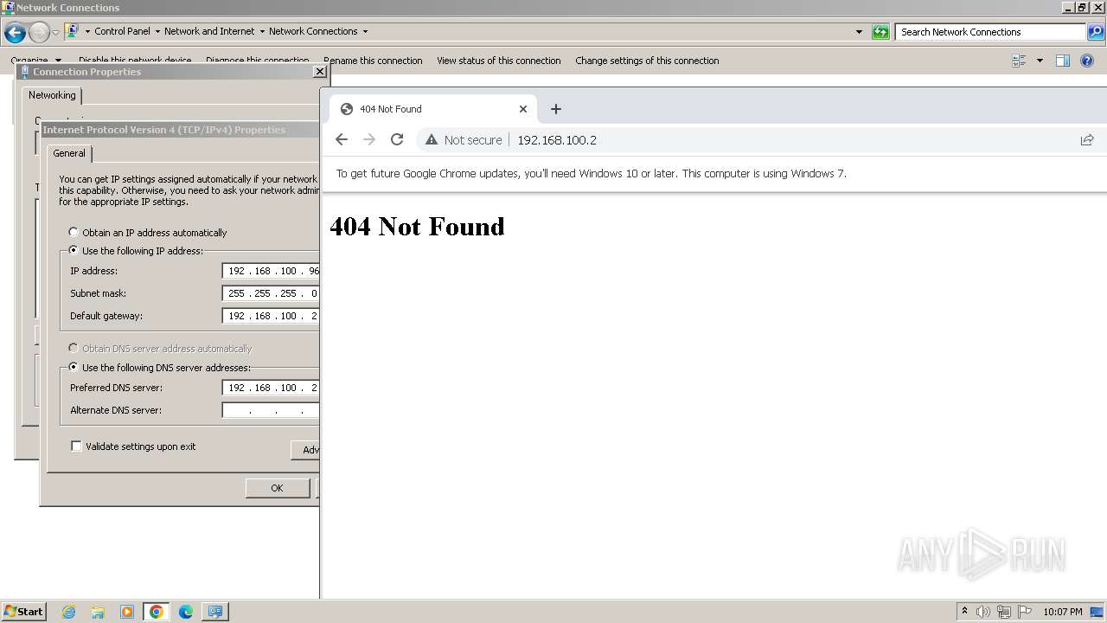The height and width of the screenshot is (623, 1107).
Task: Select Obtain an IP address automatically
Action: tap(147, 233)
